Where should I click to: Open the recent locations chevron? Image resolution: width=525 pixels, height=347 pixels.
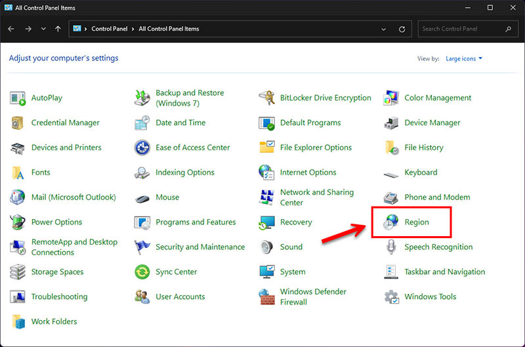[43, 29]
